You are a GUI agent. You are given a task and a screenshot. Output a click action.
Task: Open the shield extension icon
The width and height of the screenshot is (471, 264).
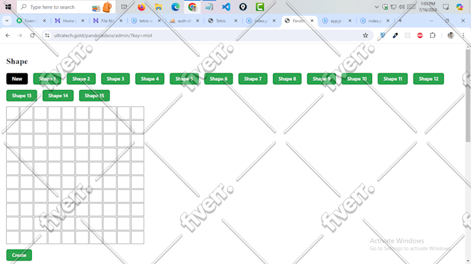pos(382,35)
